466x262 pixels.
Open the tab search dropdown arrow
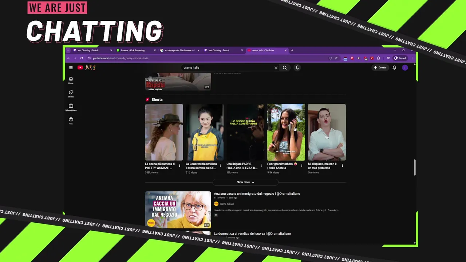pos(68,50)
